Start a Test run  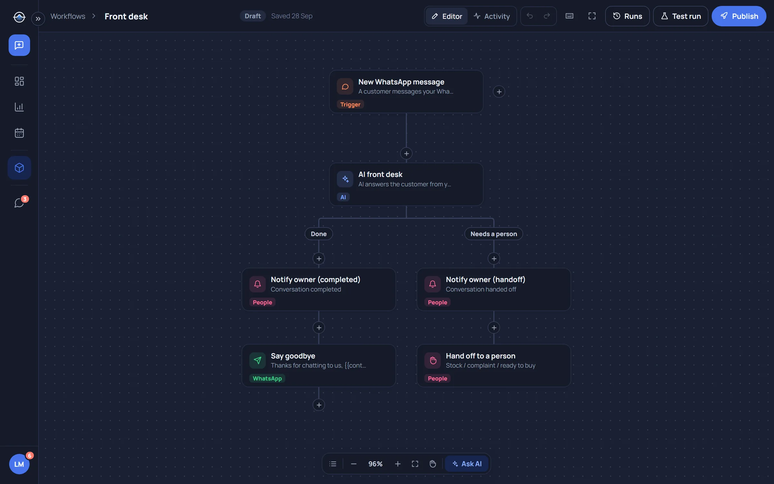(680, 16)
